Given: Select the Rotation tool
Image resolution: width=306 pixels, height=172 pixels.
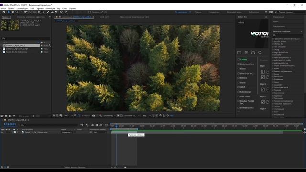Looking at the screenshot, I should (x=22, y=12).
